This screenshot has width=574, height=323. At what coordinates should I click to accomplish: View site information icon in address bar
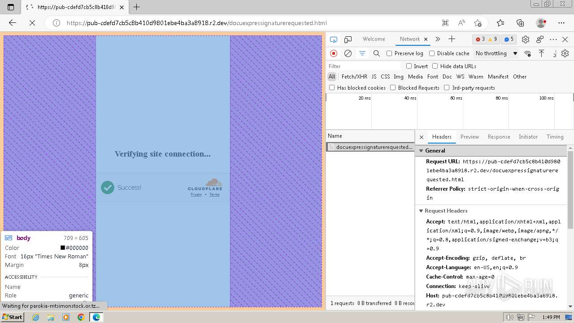pos(57,23)
